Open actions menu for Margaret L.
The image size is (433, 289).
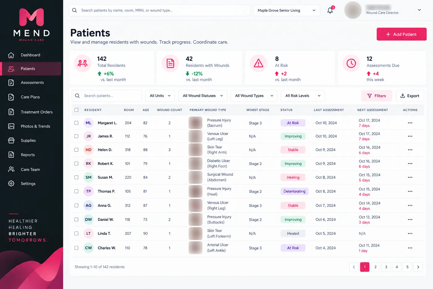(x=410, y=123)
